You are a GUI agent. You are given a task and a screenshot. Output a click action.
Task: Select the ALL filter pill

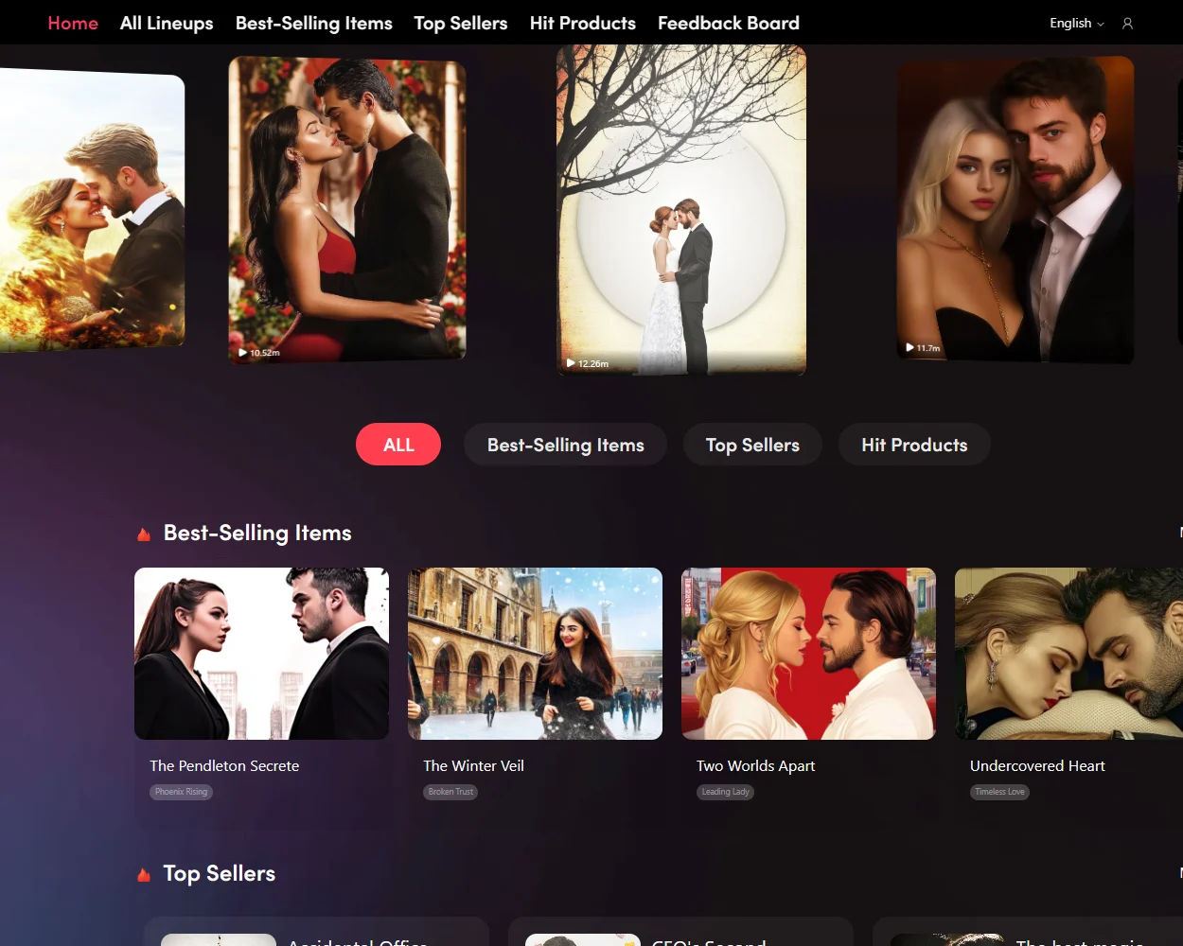tap(398, 445)
